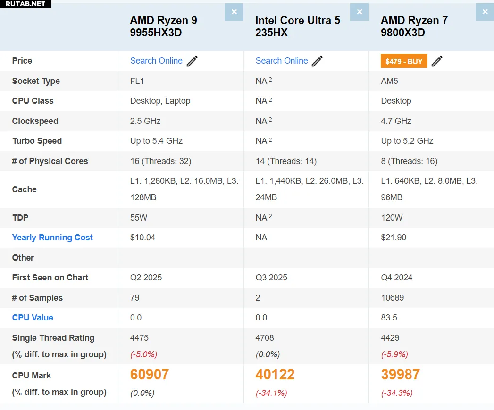Edit price pencil icon for Core Ultra 5 235HX
This screenshot has width=494, height=410.
pos(317,61)
